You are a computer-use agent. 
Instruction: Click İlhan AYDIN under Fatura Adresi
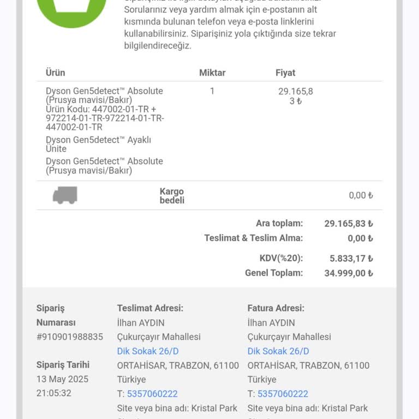tap(271, 323)
